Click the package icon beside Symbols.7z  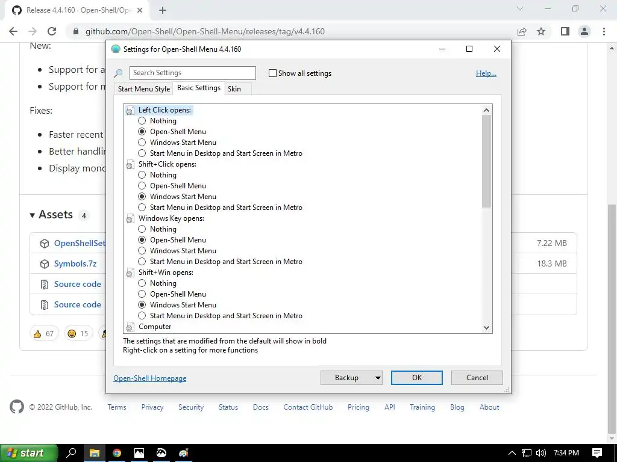click(x=45, y=264)
